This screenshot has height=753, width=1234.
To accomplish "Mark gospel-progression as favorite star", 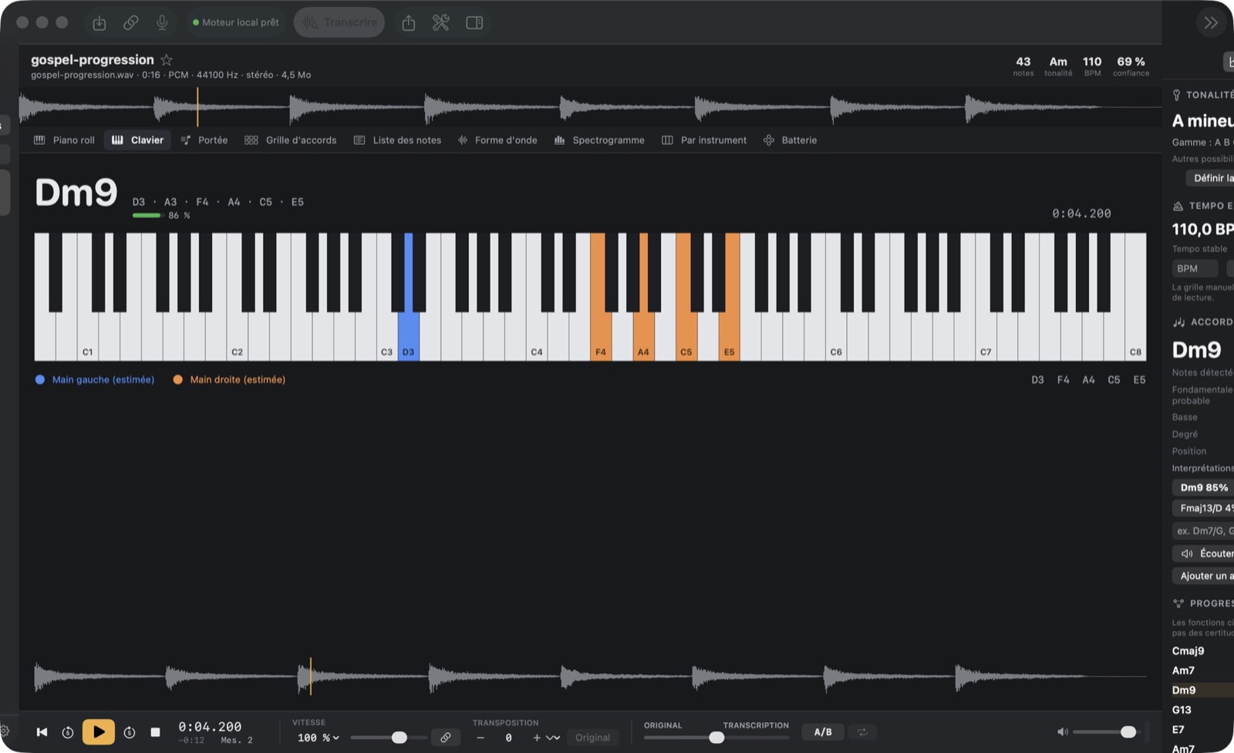I will click(x=167, y=60).
